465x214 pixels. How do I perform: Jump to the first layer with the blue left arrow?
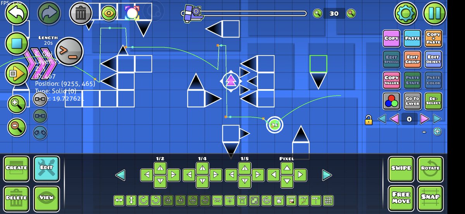coord(382,119)
